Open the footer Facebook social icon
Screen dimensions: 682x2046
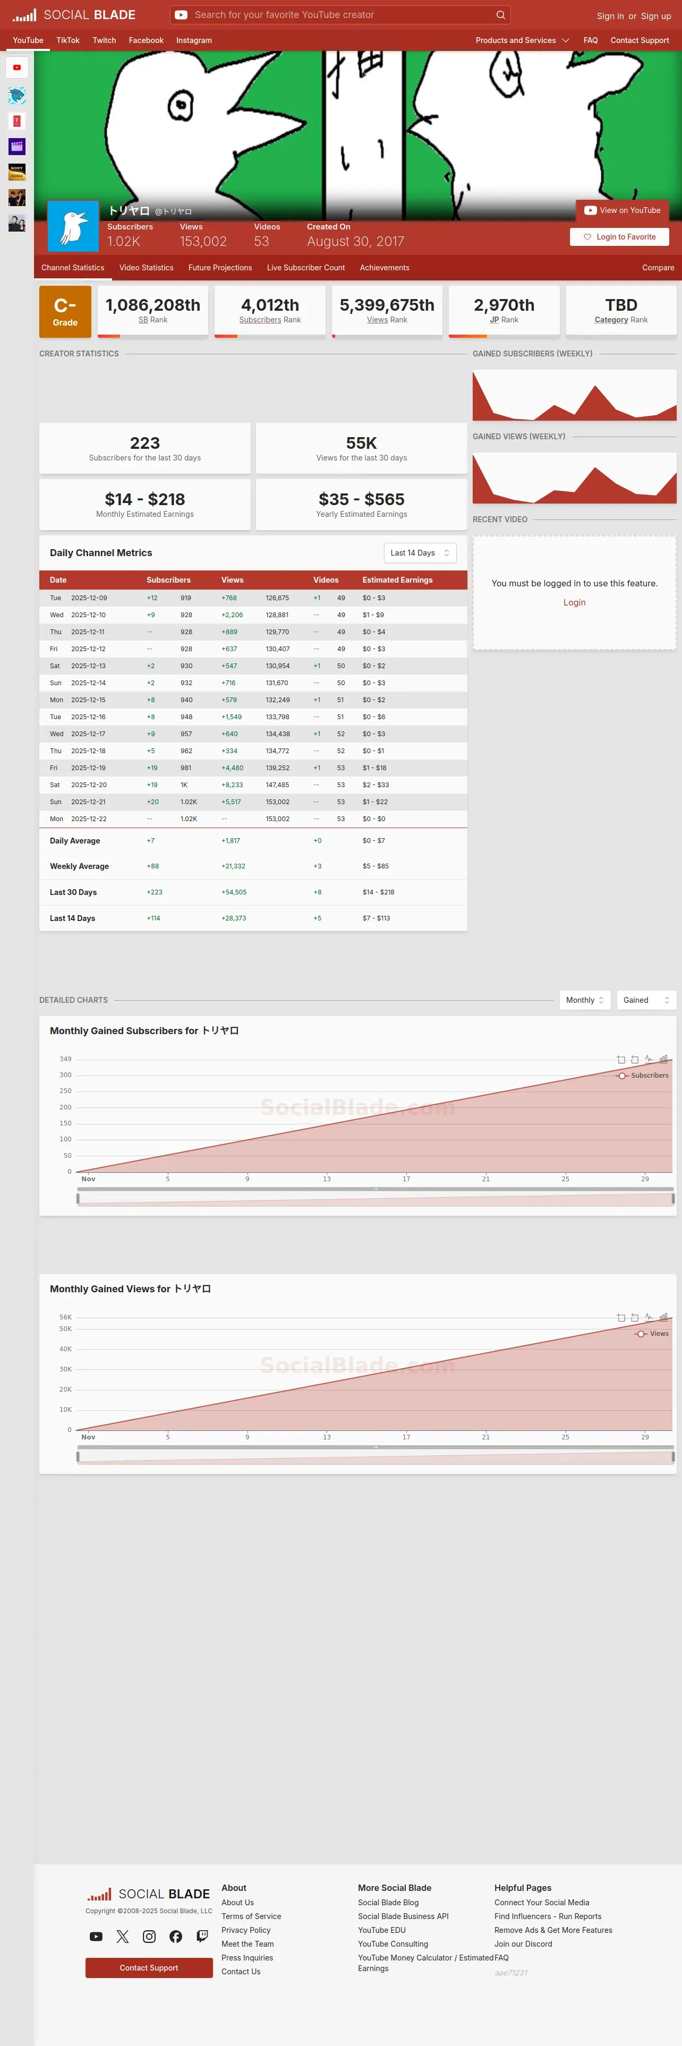pos(175,1937)
